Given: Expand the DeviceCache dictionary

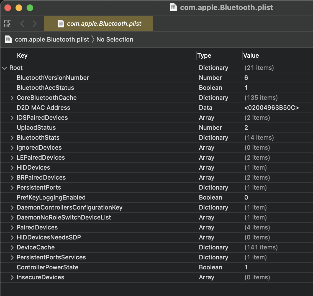Looking at the screenshot, I should (x=12, y=247).
